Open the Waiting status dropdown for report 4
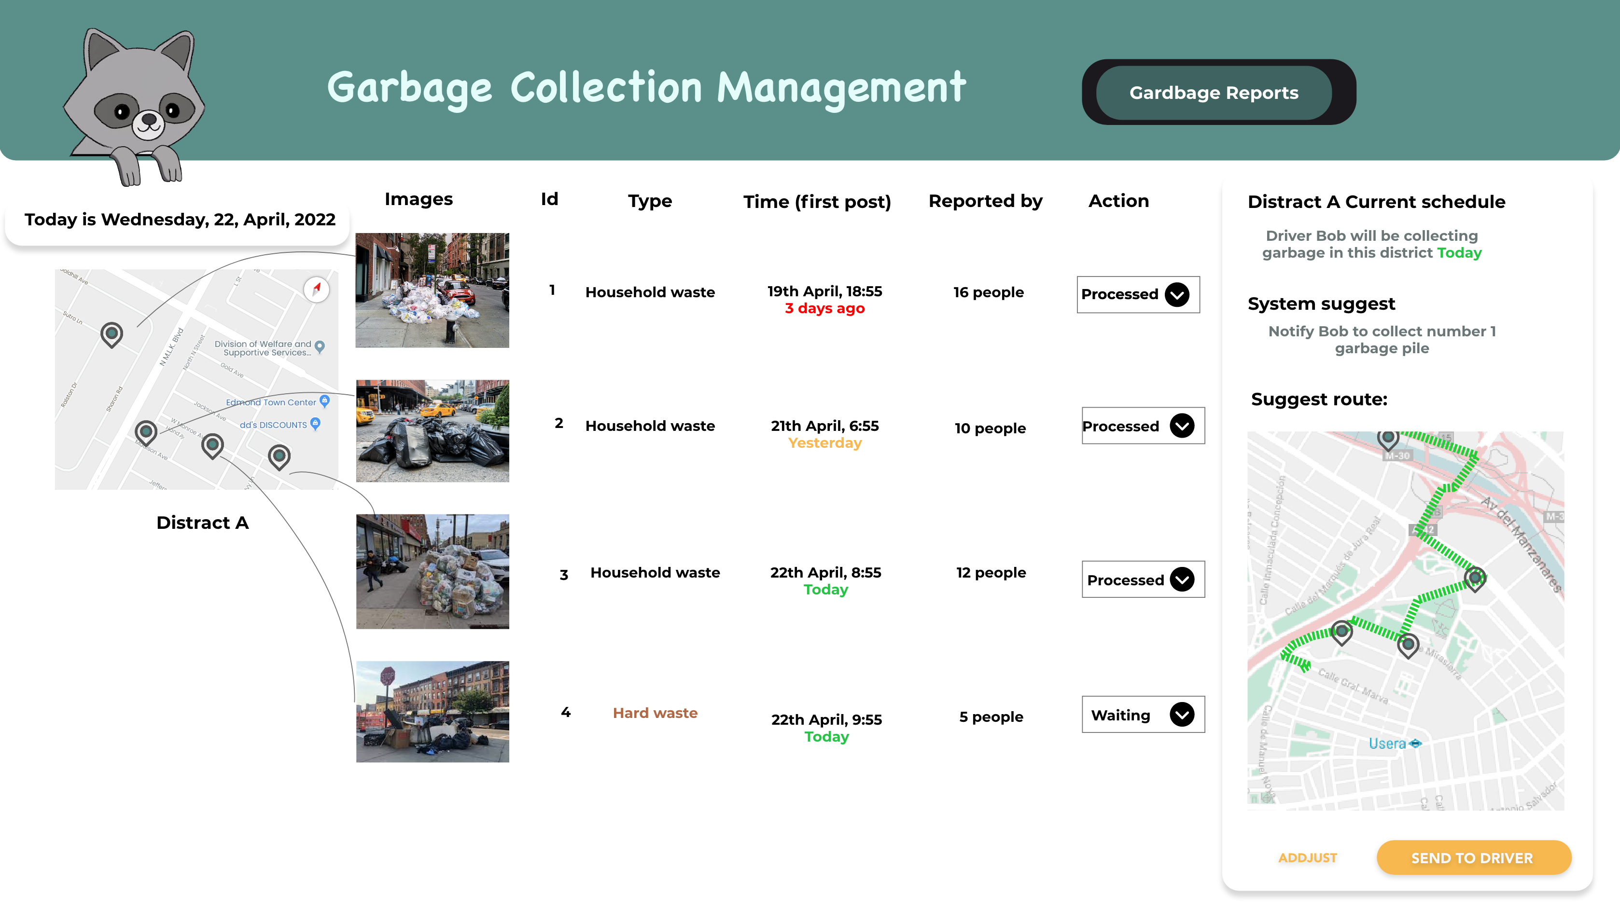 (x=1182, y=715)
